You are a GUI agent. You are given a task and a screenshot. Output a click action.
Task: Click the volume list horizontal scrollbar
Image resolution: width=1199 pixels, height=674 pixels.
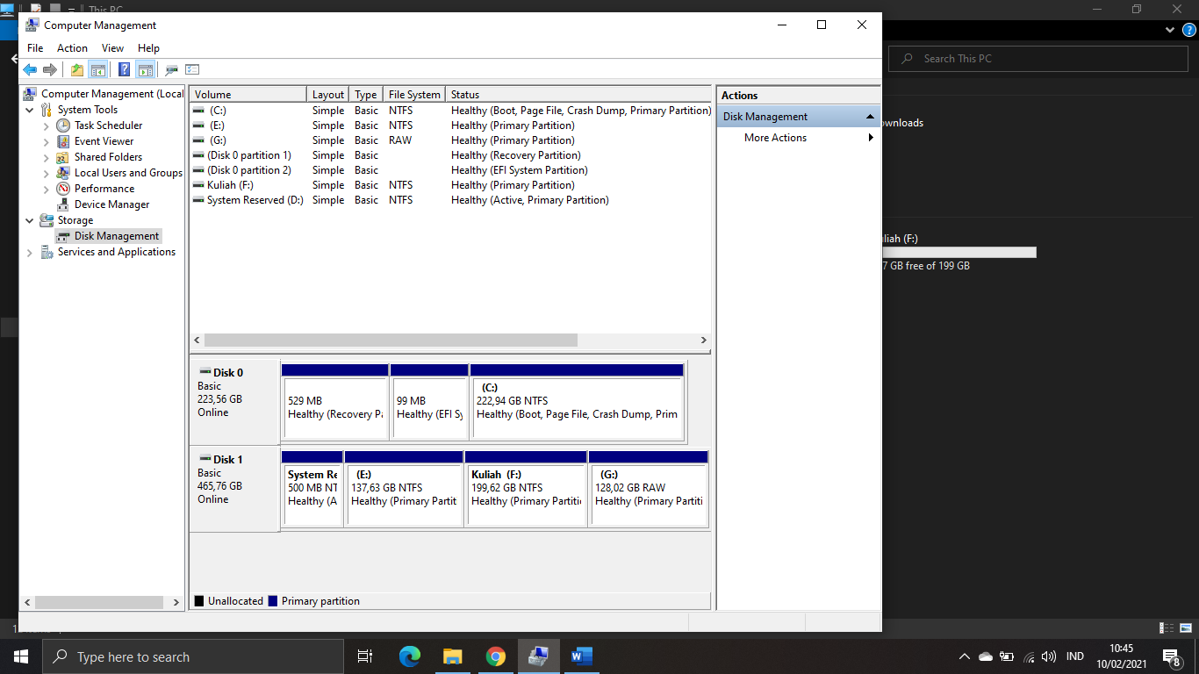tap(449, 340)
